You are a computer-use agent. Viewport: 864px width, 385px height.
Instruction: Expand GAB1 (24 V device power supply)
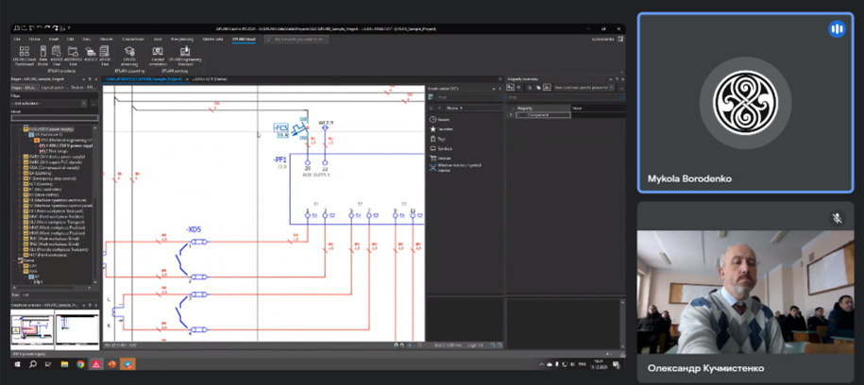[21, 157]
